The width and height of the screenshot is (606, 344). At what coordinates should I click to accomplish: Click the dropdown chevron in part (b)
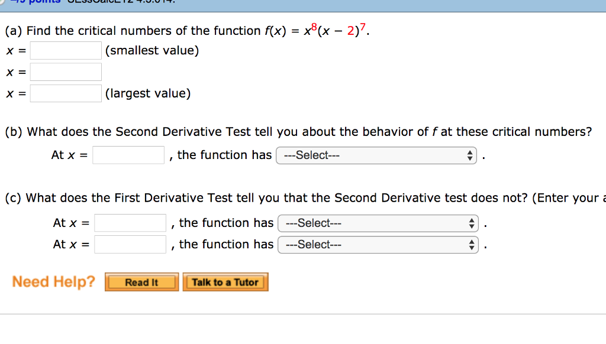pos(470,155)
